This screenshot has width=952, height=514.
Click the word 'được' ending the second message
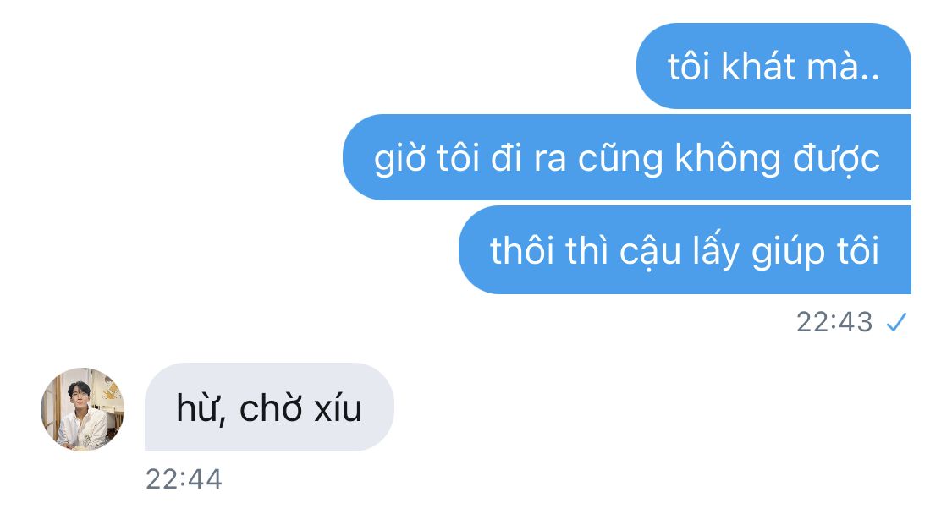837,159
